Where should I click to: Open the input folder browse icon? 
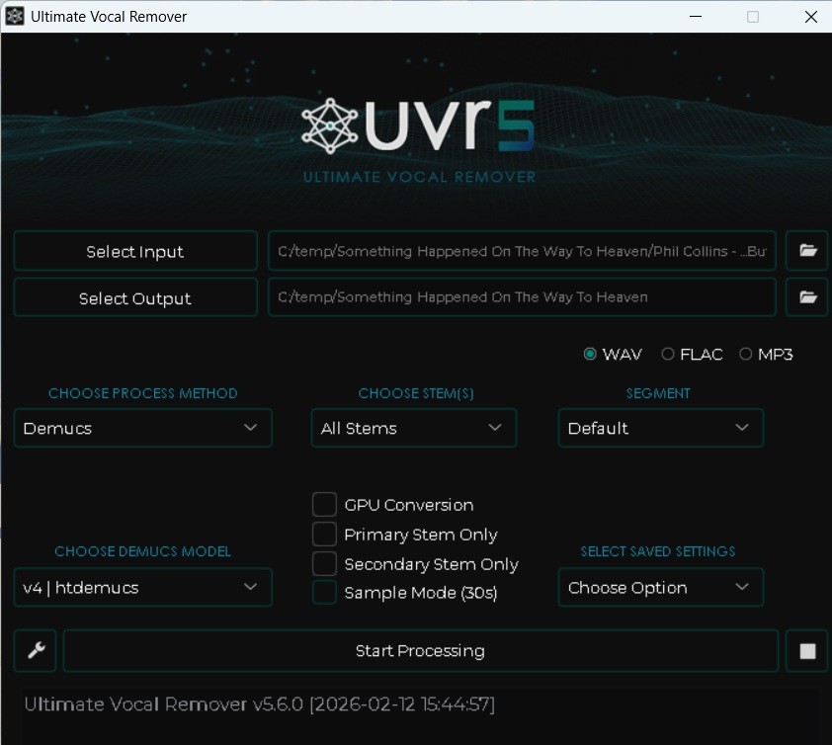(807, 251)
